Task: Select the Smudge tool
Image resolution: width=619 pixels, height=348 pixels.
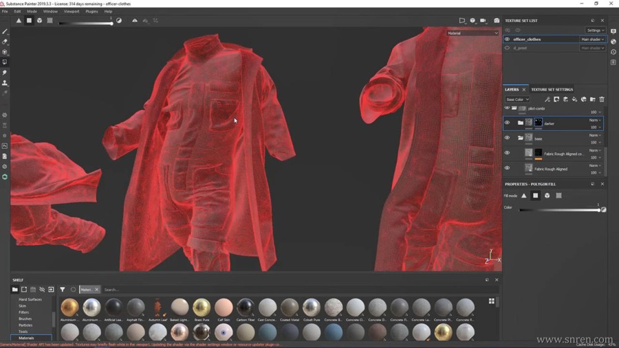Action: (5, 72)
